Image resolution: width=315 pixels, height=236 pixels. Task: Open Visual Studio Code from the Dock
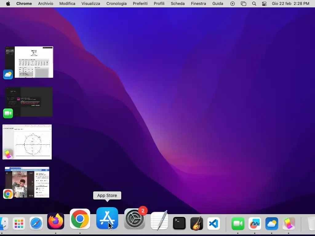213,223
